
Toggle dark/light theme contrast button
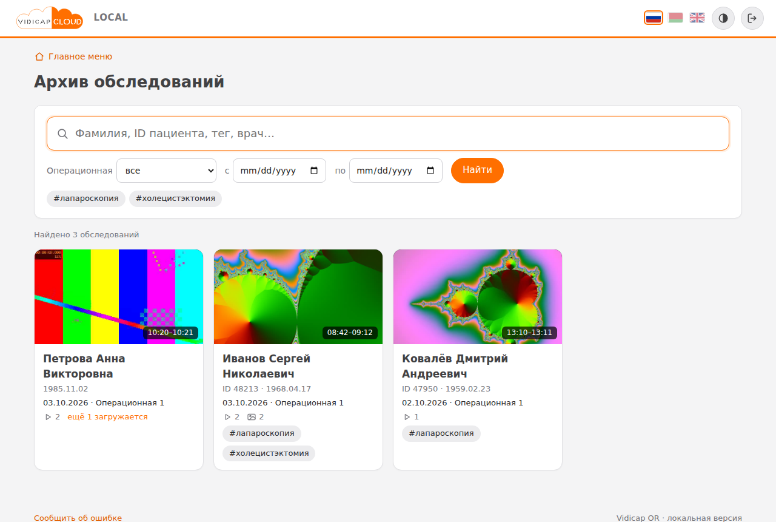coord(723,18)
